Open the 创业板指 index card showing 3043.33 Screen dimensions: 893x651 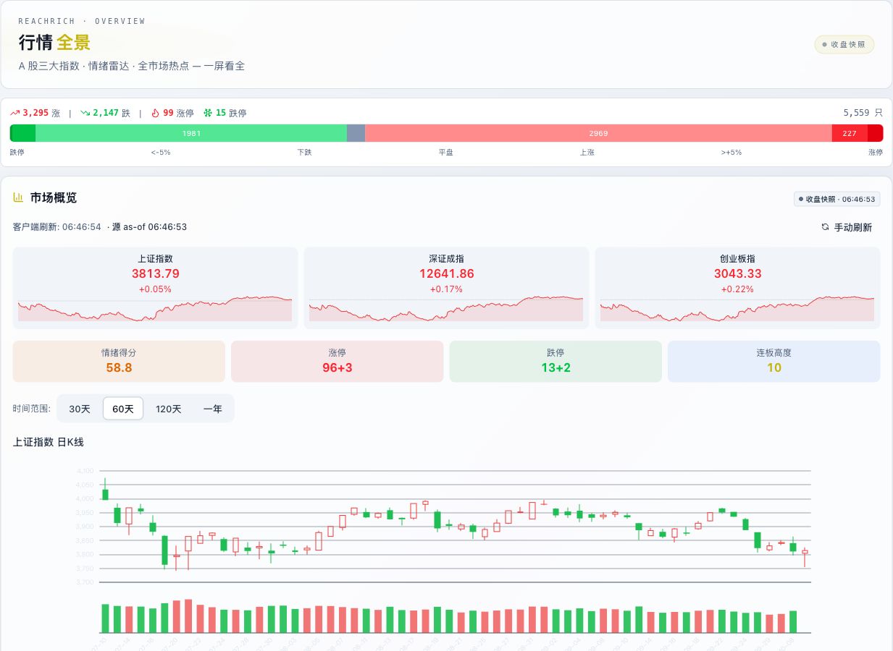point(737,288)
